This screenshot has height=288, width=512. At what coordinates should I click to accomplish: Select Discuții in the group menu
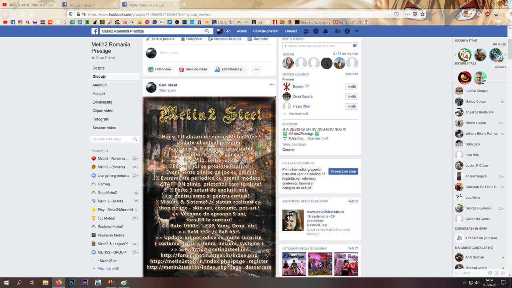click(x=100, y=76)
